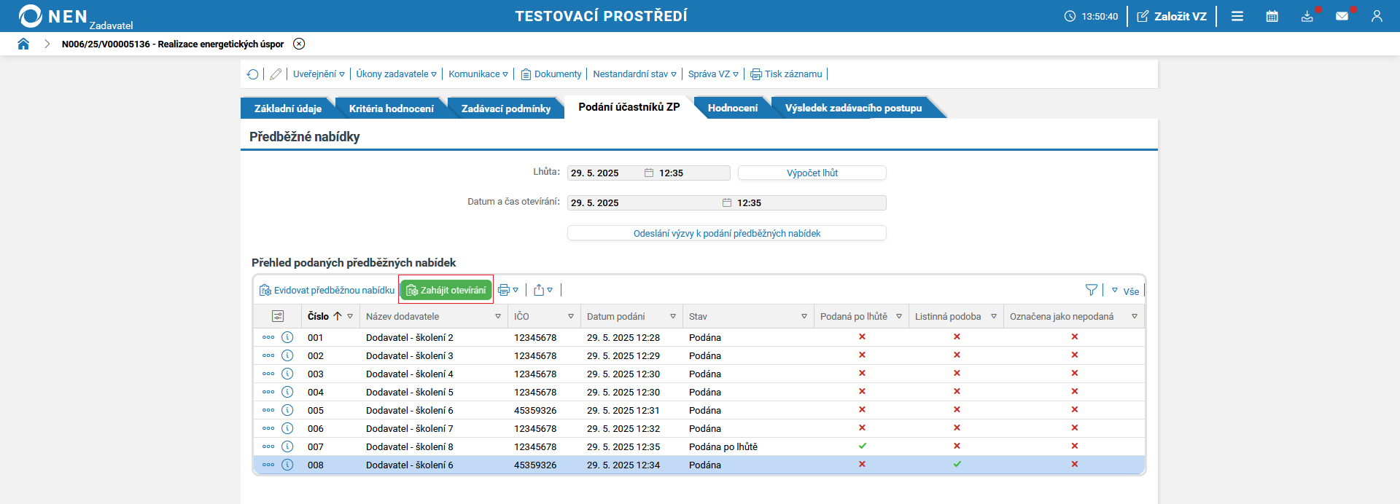Click the home icon in breadcrumb
Image resolution: width=1400 pixels, height=504 pixels.
click(x=23, y=44)
